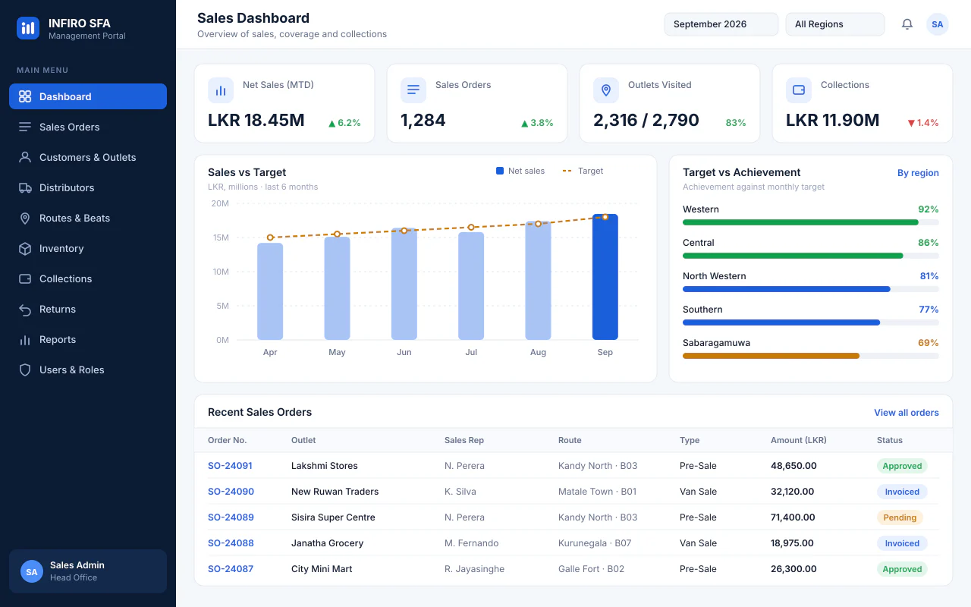Click the Distributors truck icon in sidebar
This screenshot has width=971, height=607.
pos(25,187)
